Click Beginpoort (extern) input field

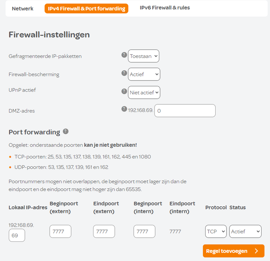click(x=60, y=231)
